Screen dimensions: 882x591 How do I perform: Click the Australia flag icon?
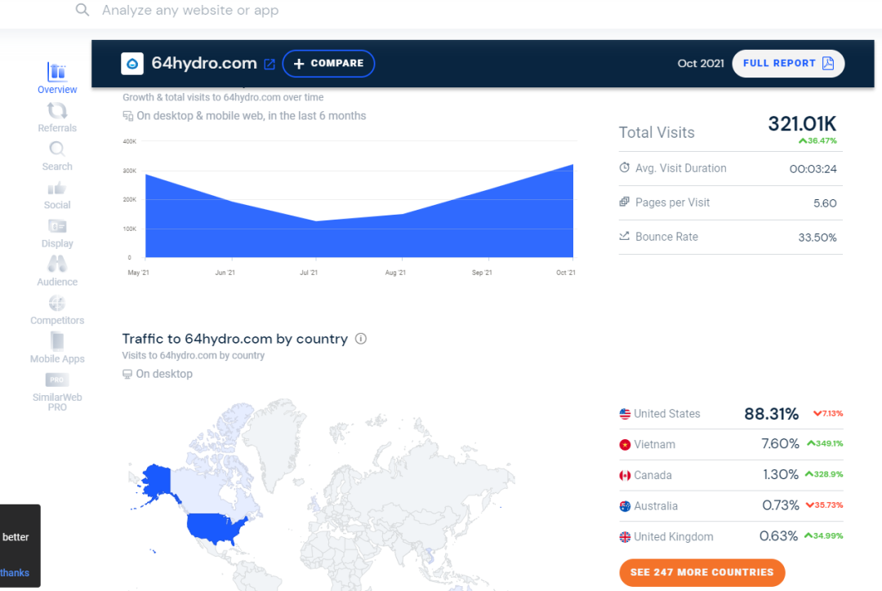point(625,506)
